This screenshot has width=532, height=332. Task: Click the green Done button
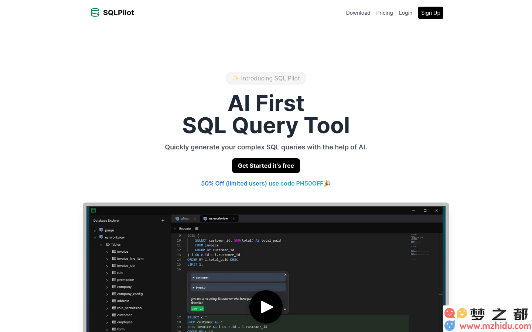[197, 309]
